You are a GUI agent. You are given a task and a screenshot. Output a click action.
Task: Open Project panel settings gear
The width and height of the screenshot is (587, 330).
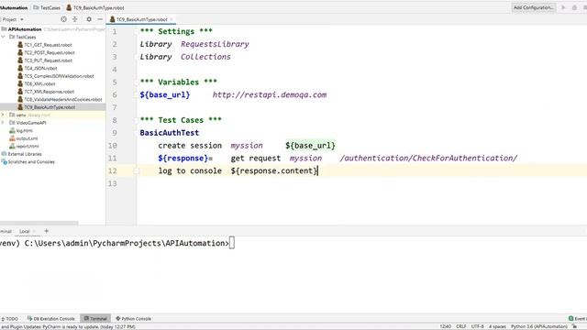89,19
